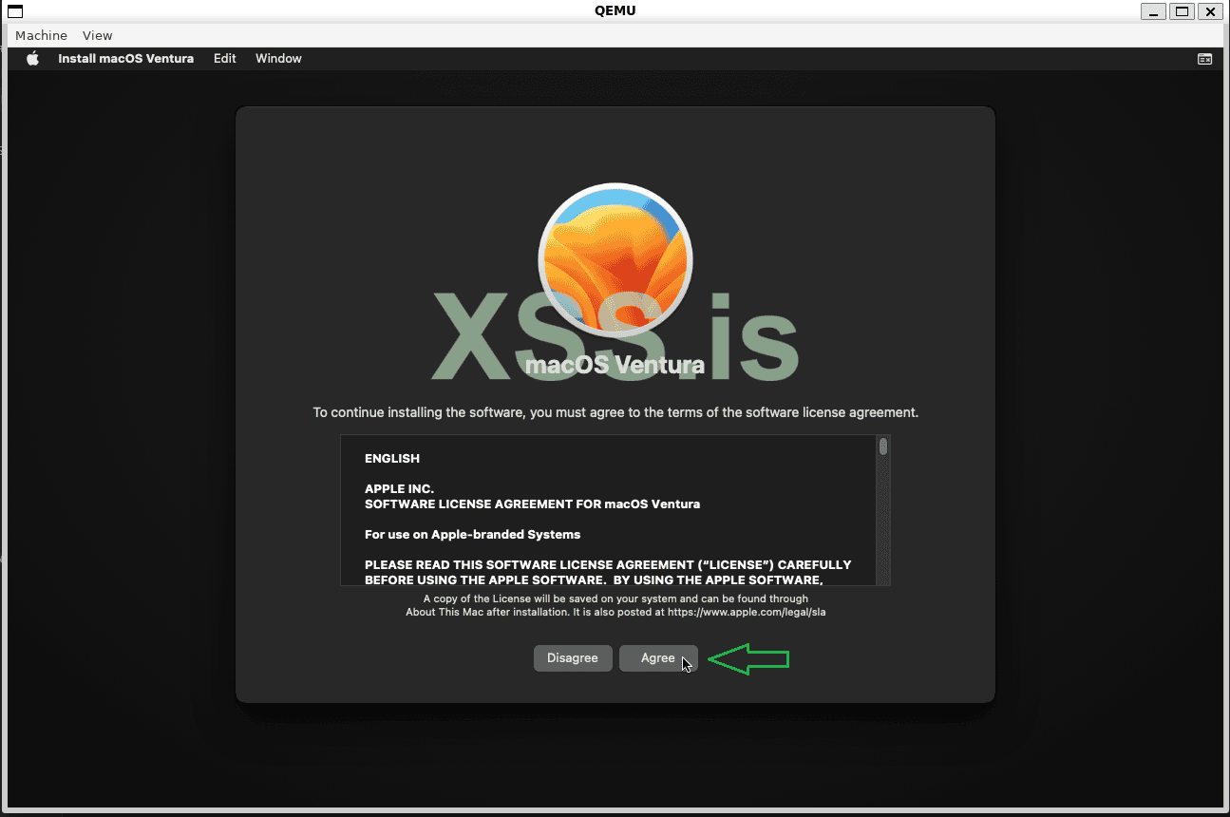Click the ENGLISH heading in the license
The height and width of the screenshot is (817, 1230).
click(x=392, y=459)
